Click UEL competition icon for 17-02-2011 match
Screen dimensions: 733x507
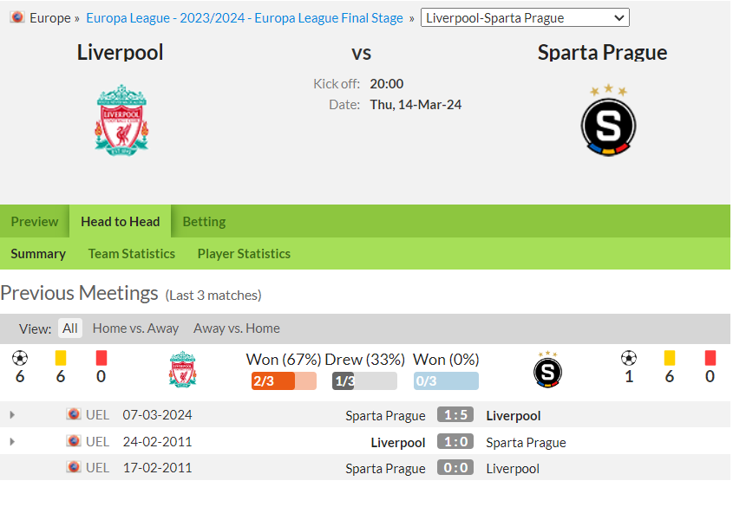[74, 467]
